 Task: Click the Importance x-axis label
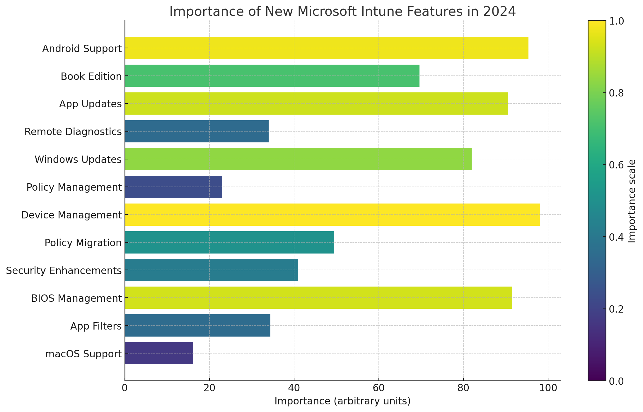click(x=342, y=401)
